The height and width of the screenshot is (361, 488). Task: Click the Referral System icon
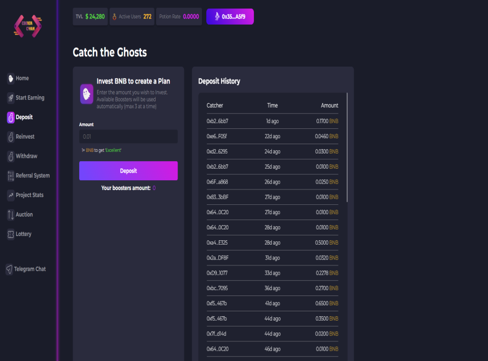pyautogui.click(x=11, y=176)
